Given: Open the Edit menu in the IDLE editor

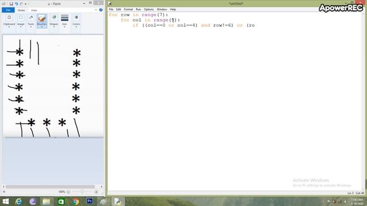Looking at the screenshot, I should [119, 9].
